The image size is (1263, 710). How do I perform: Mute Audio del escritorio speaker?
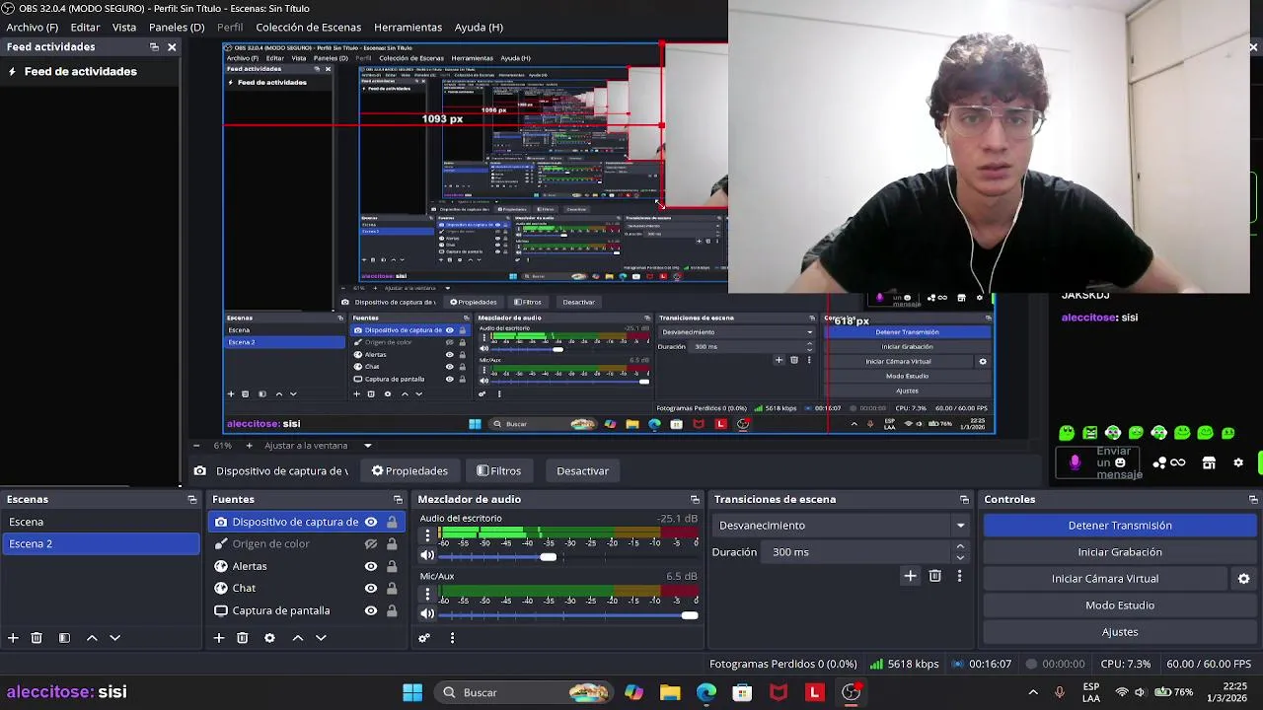coord(427,556)
